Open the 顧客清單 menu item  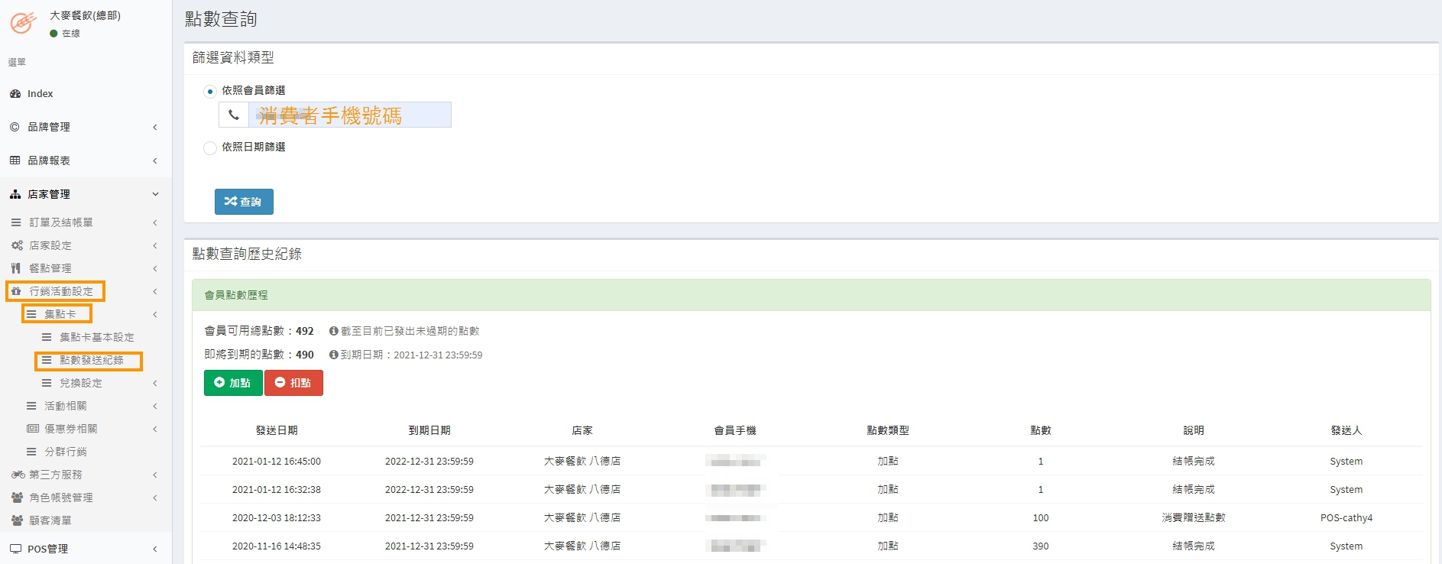(50, 520)
